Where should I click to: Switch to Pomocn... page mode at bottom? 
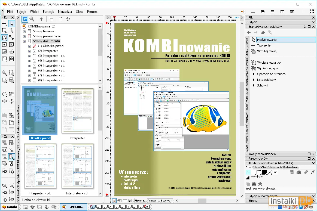[x=153, y=200]
